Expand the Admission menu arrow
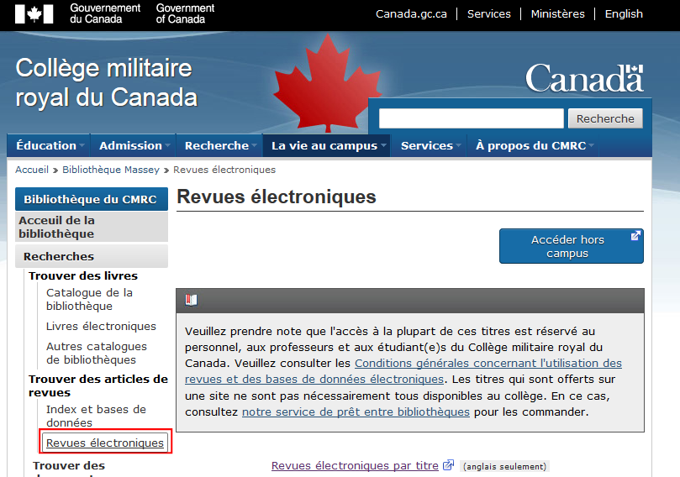The height and width of the screenshot is (477, 680). click(167, 146)
